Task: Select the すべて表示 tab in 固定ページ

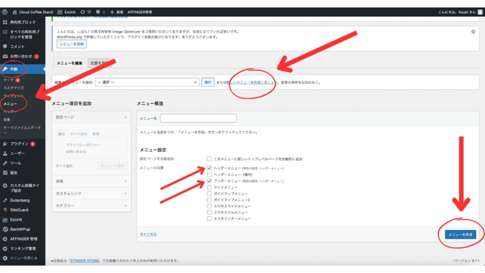Action: point(79,134)
